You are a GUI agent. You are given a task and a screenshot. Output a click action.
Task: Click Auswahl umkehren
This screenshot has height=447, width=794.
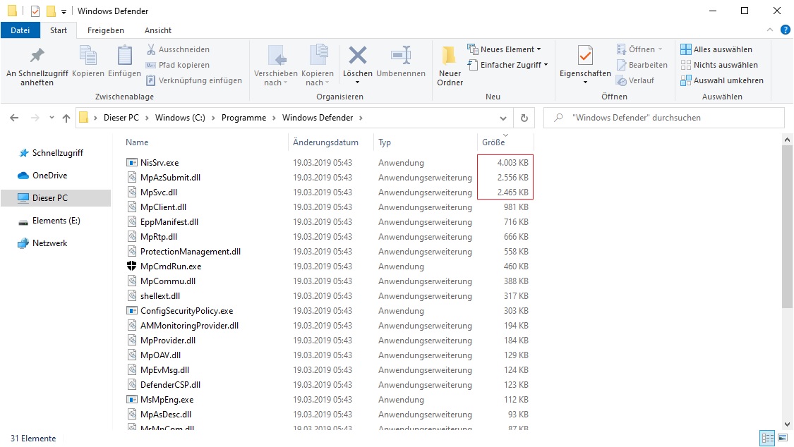[x=722, y=80]
